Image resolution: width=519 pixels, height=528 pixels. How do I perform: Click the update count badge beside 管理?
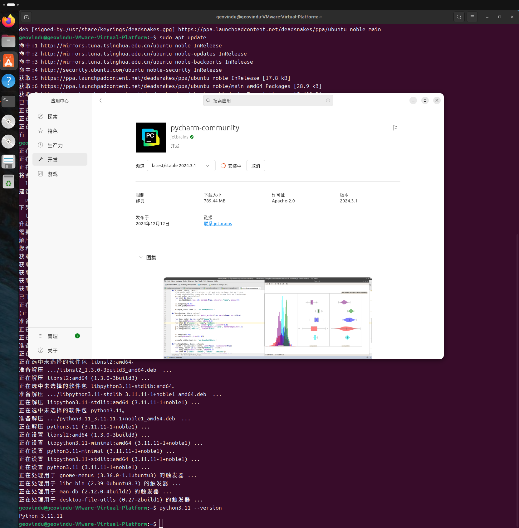click(x=77, y=336)
